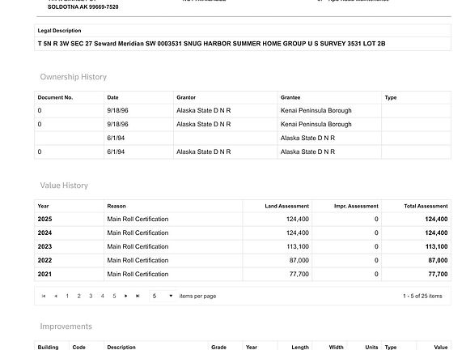Click the Reason column header
This screenshot has height=350, width=466.
point(116,207)
